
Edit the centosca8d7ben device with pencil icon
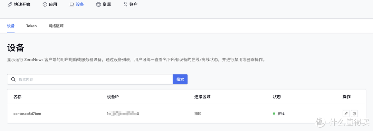point(346,114)
